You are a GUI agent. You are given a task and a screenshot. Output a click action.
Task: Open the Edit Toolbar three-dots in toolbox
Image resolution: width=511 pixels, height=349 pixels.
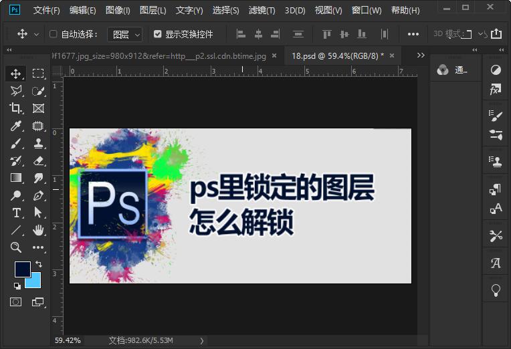coord(38,247)
